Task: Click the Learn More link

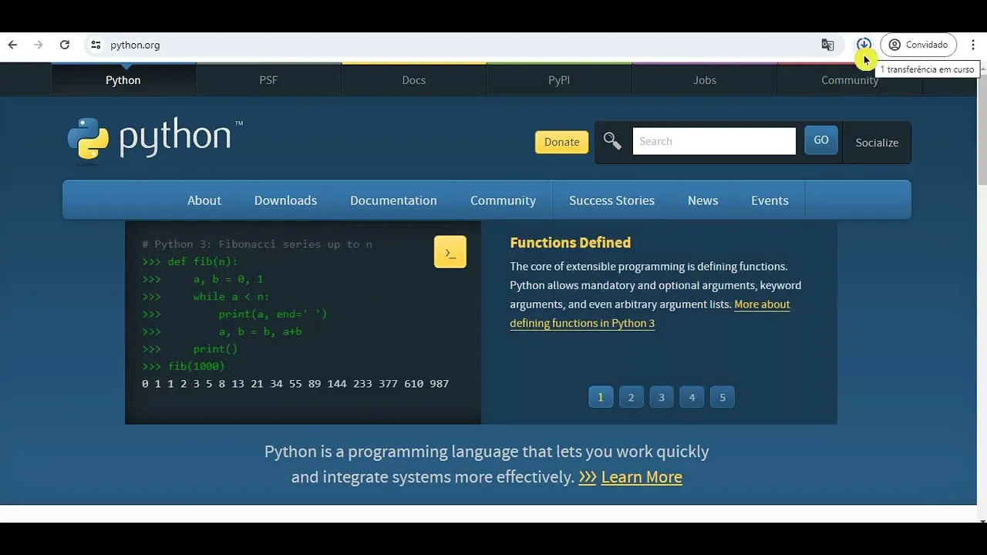Action: coord(642,477)
